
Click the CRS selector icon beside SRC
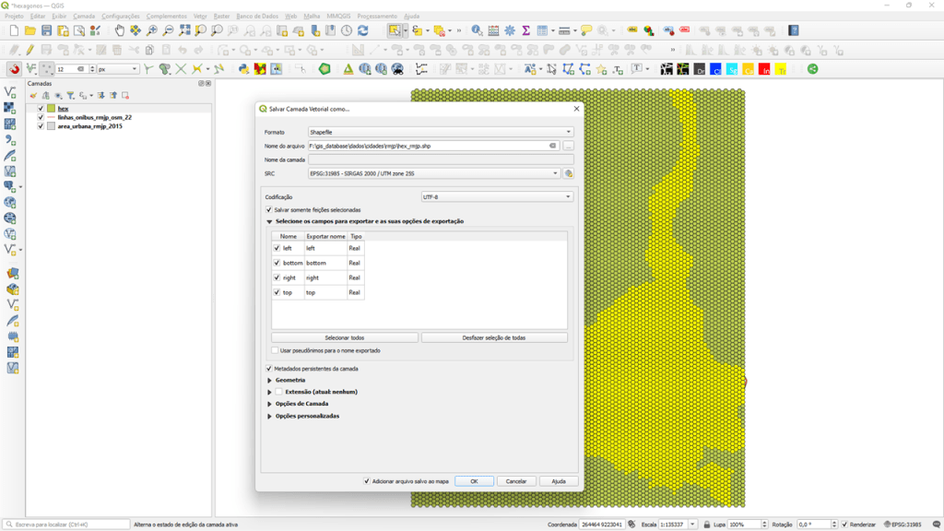coord(569,173)
